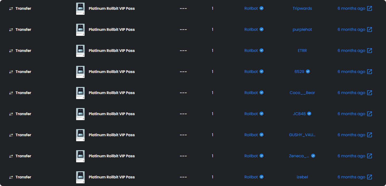
Task: Open VIP Pass thumbnail in Tripwards row
Action: (x=80, y=9)
